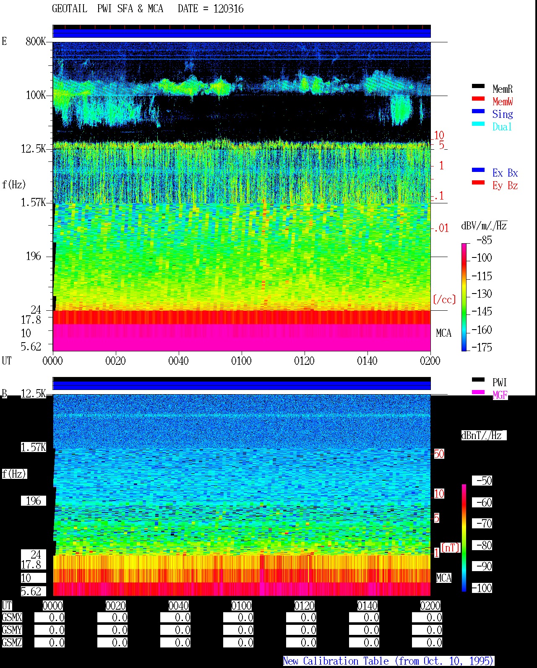Viewport: 537px width, 668px height.
Task: Click the dBV/m electric field color scale bar
Action: click(464, 297)
